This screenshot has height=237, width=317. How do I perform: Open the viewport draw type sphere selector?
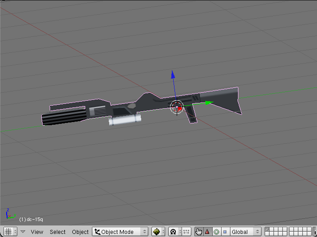pyautogui.click(x=158, y=232)
